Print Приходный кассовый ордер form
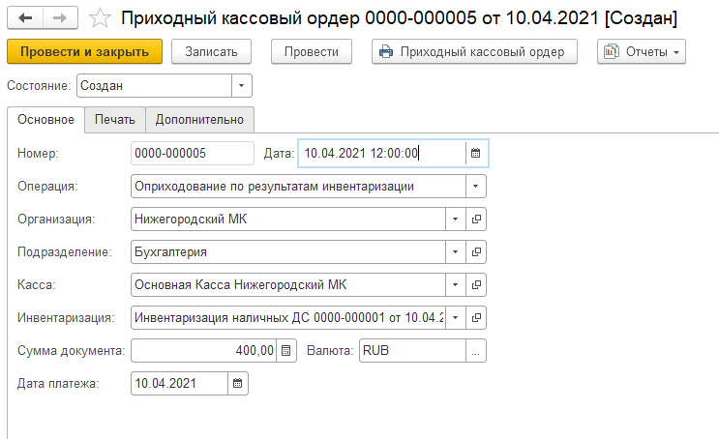 (x=474, y=52)
